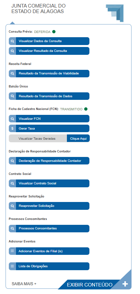Expand the SAIBA MAIS + section
Screen dimensions: 140x294
[24, 284]
